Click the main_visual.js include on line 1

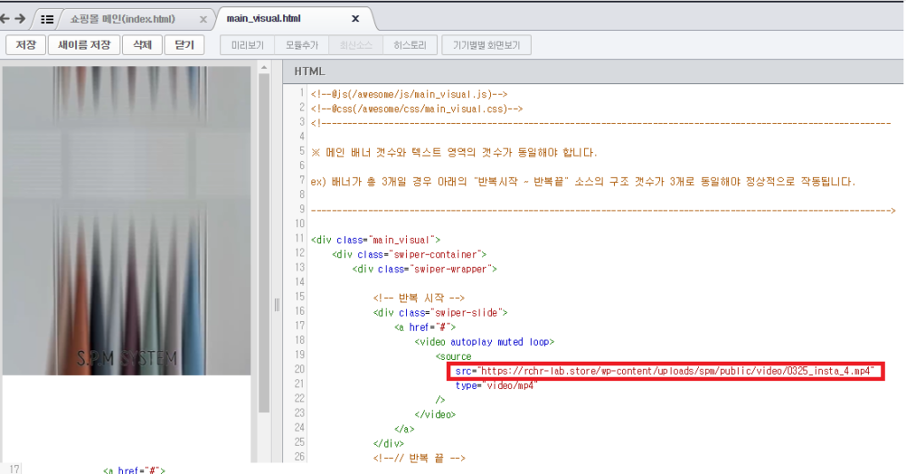pos(409,94)
